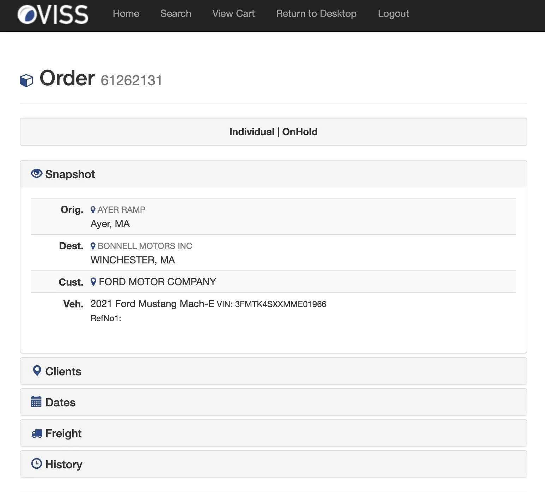Click the VISS logo

53,14
